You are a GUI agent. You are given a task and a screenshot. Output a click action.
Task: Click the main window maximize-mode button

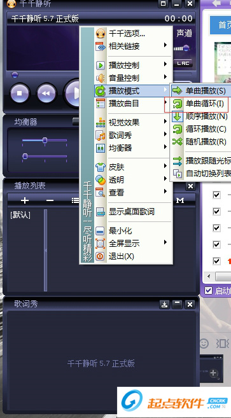(x=163, y=3)
